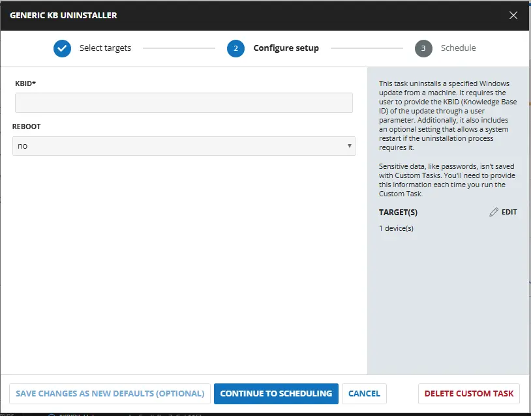Viewport: 531px width, 416px height.
Task: Select the Configure setup step label
Action: point(286,48)
